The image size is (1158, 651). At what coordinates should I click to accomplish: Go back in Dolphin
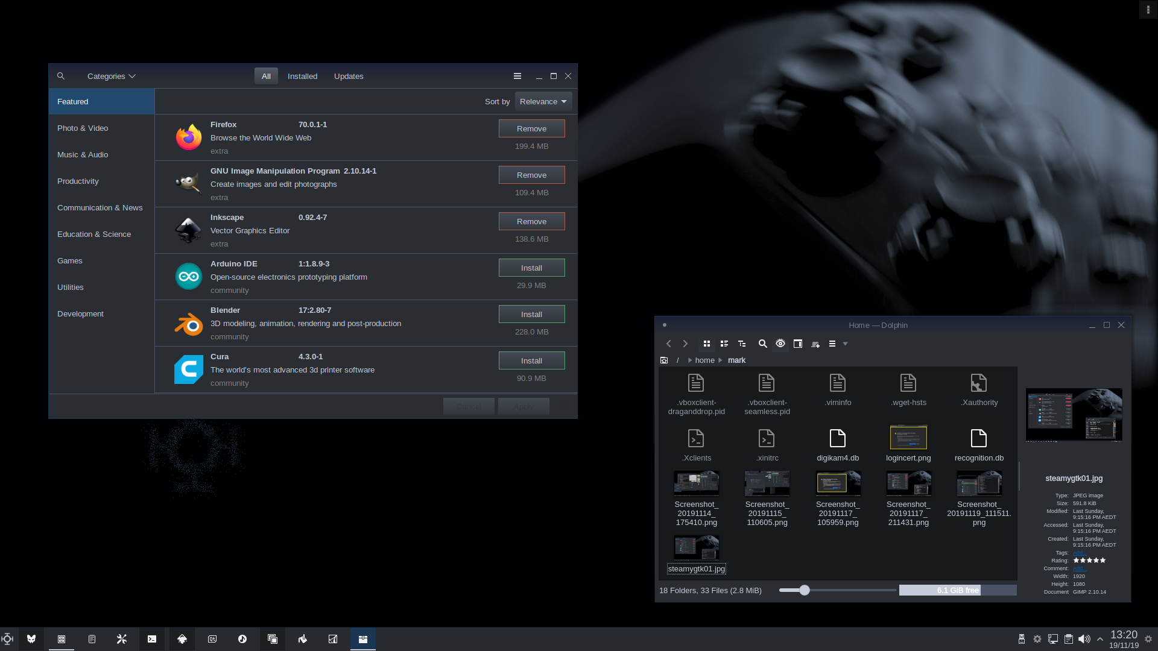click(x=668, y=344)
